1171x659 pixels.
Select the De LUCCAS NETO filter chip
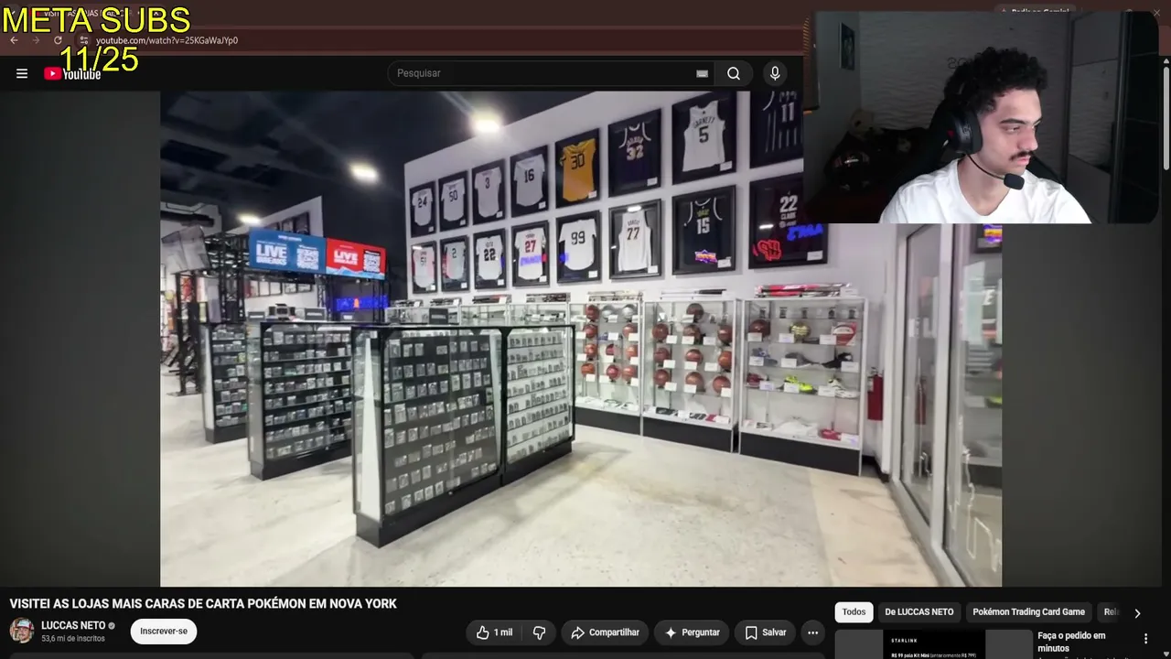pos(919,612)
